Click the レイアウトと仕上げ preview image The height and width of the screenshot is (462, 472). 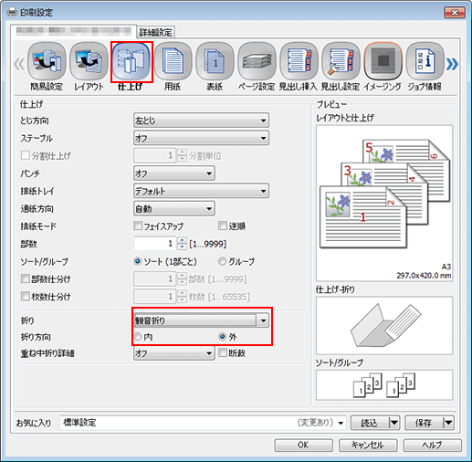[x=384, y=203]
